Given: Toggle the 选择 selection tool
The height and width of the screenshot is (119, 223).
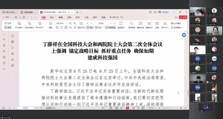Looking at the screenshot, I should (x=8, y=27).
